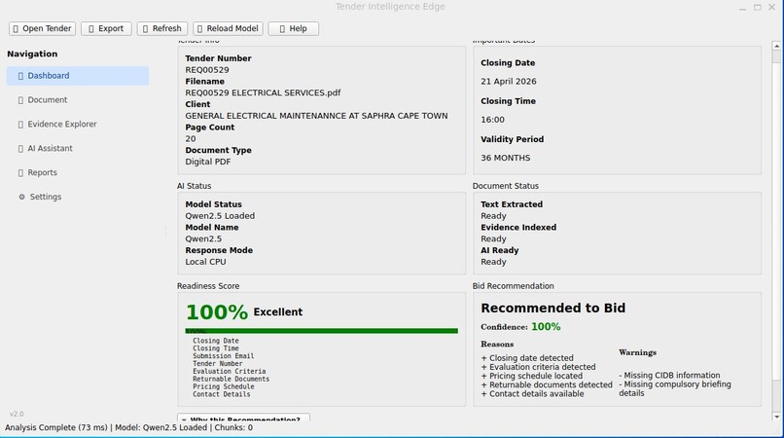Click the Export button icon
This screenshot has width=784, height=438.
[x=91, y=29]
